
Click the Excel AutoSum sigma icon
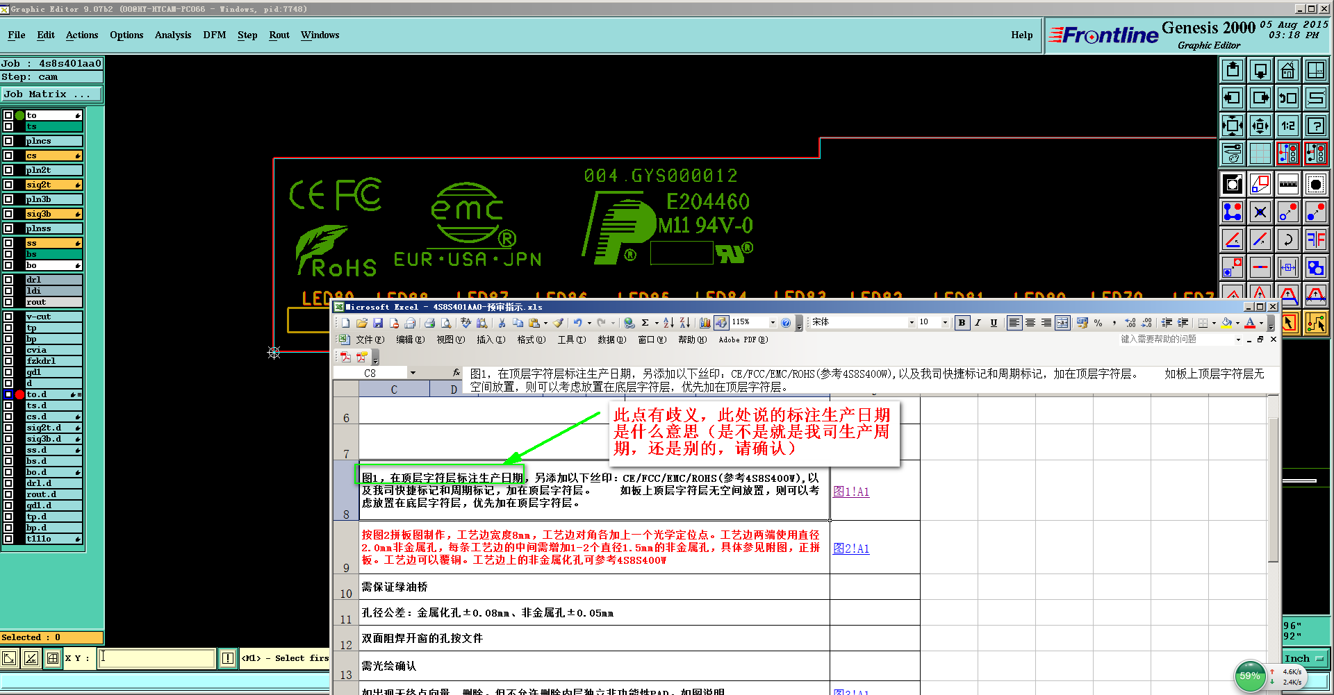645,323
